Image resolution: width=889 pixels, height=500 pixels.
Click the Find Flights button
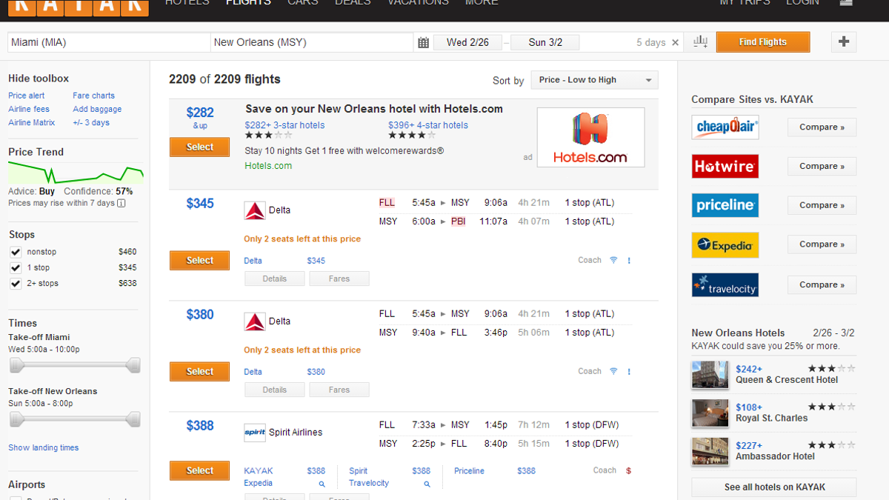pyautogui.click(x=763, y=42)
